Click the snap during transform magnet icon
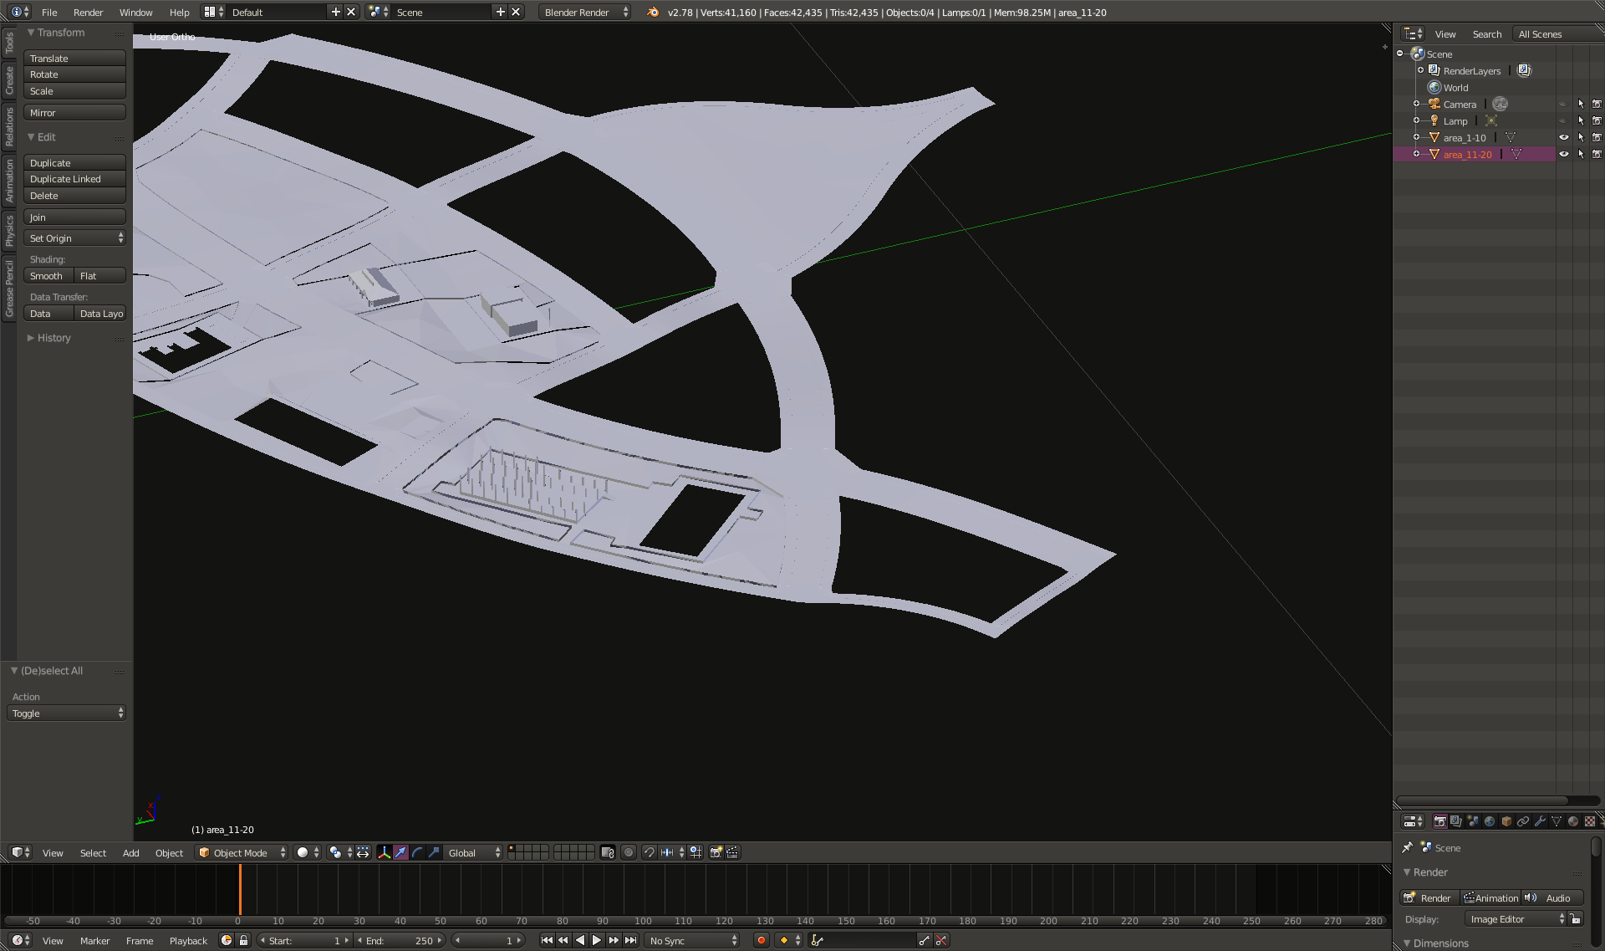Viewport: 1605px width, 951px height. (649, 852)
